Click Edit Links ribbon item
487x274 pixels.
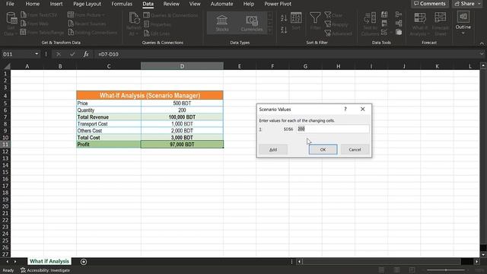click(x=157, y=33)
